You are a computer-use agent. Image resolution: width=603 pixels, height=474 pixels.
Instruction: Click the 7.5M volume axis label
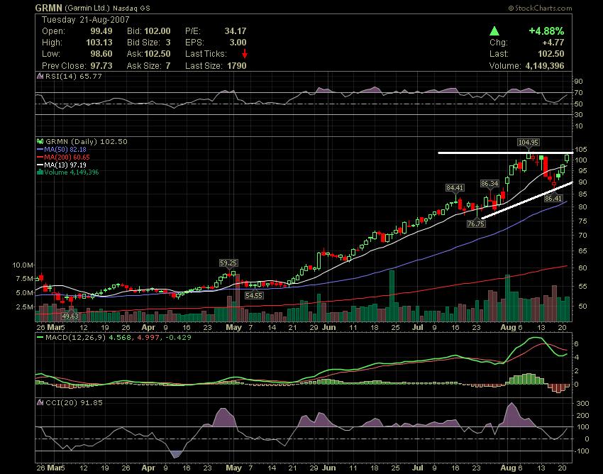coord(25,279)
